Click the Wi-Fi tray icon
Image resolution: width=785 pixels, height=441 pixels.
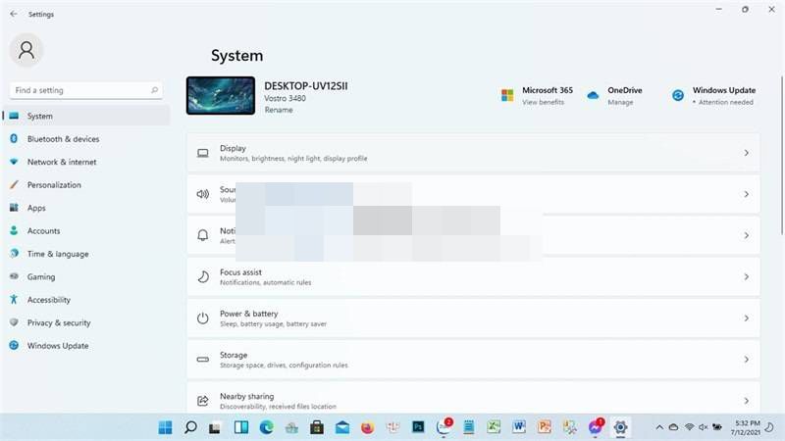[689, 427]
